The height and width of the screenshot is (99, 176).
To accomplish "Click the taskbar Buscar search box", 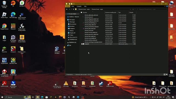I will [18, 97].
